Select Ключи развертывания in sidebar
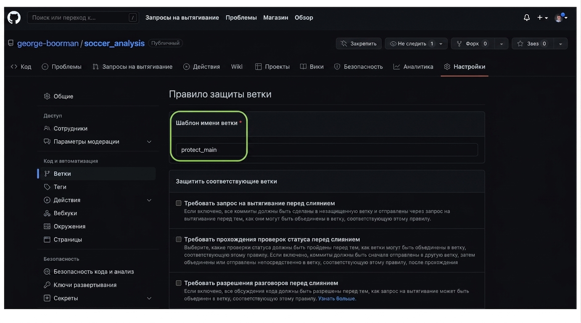The height and width of the screenshot is (323, 581). (x=98, y=285)
